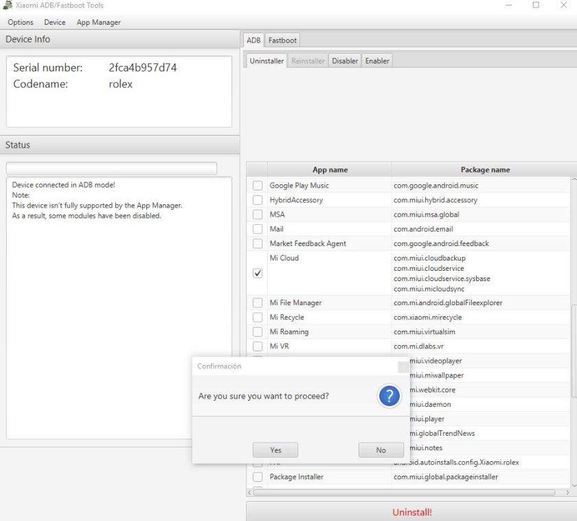Image resolution: width=577 pixels, height=521 pixels.
Task: Close the Confirmación dialog with X
Action: (x=403, y=366)
